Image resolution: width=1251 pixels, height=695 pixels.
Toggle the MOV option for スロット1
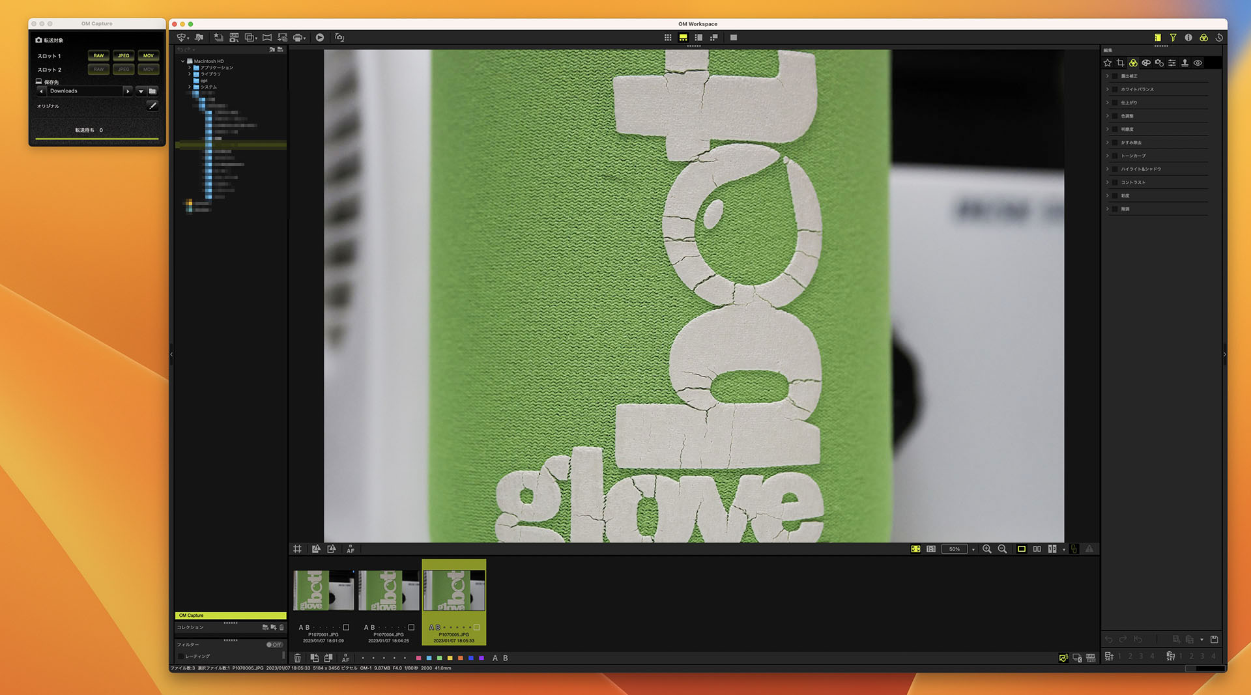[x=149, y=55]
